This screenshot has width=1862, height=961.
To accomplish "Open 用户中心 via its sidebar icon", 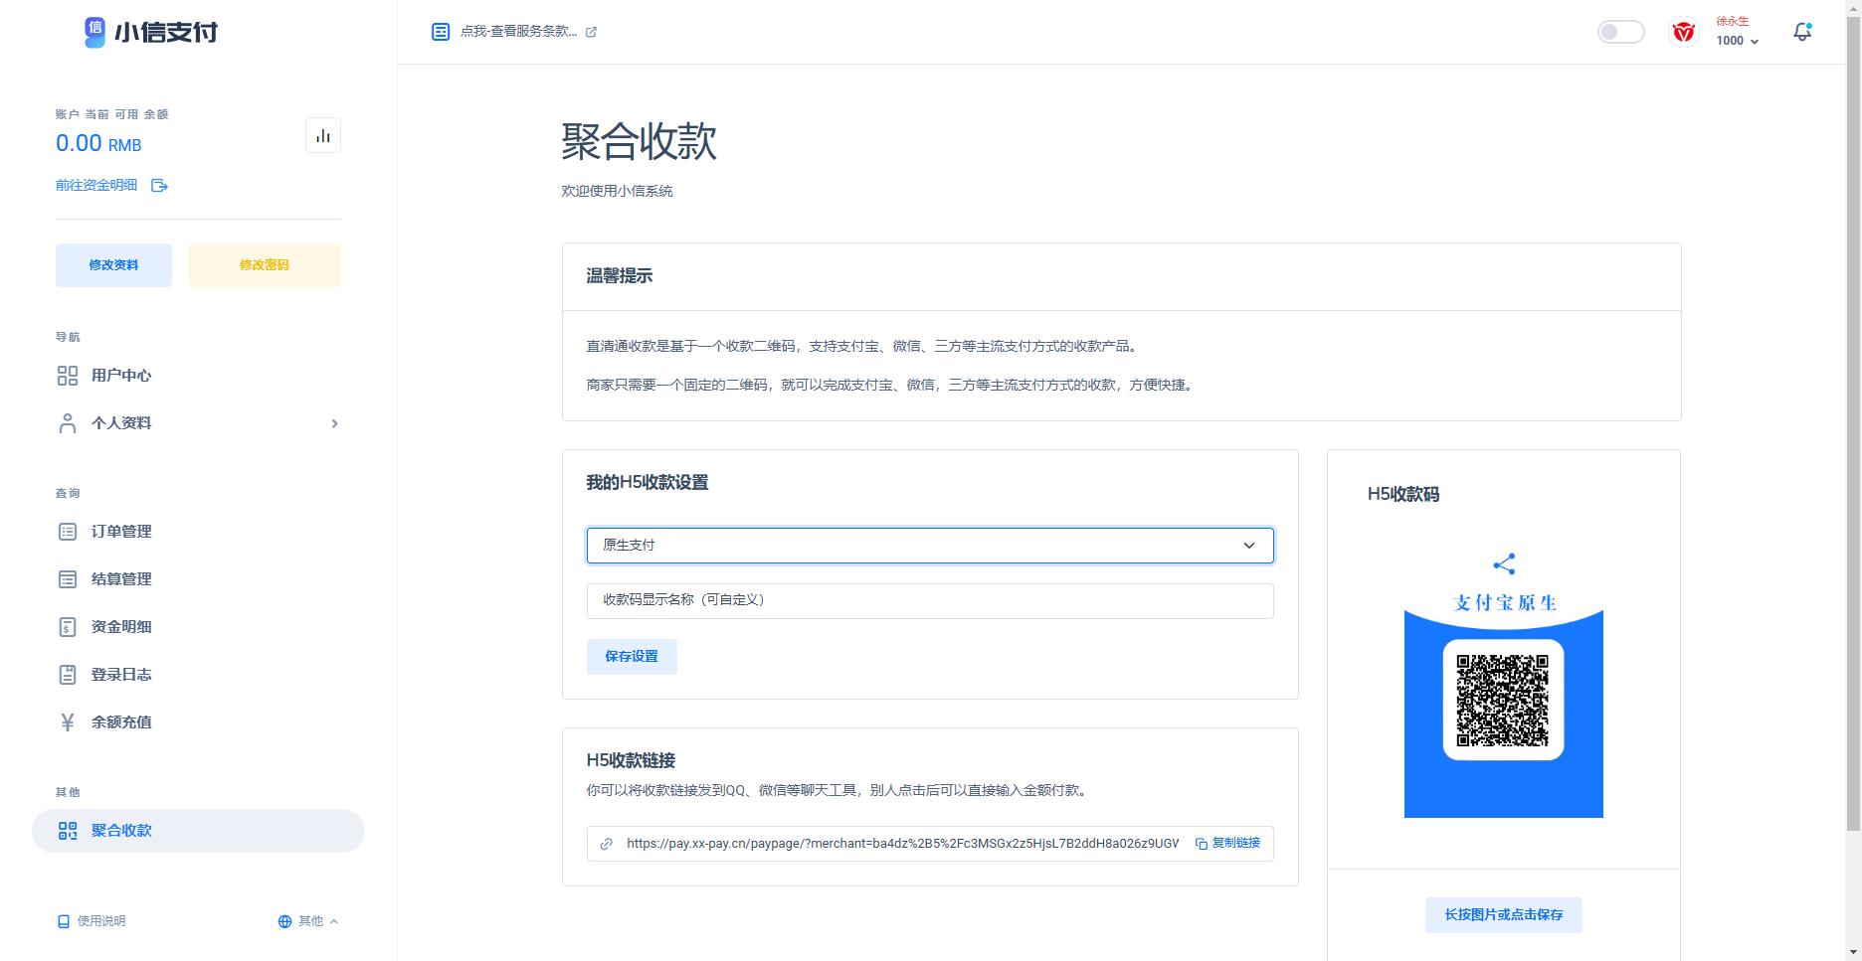I will [68, 376].
